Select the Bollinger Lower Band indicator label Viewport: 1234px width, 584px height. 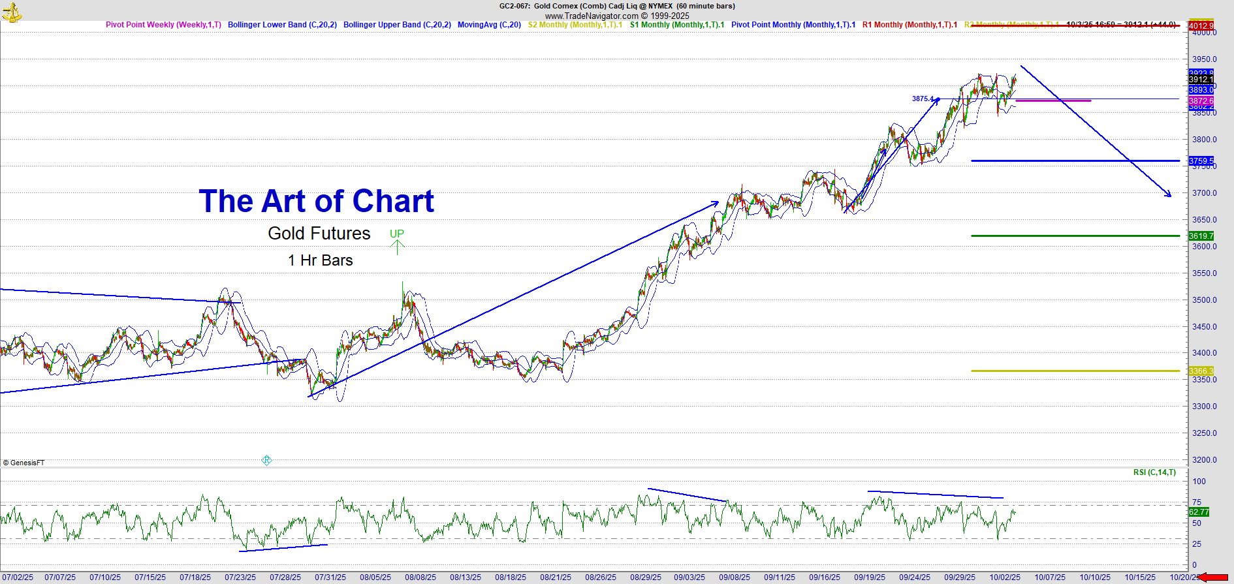point(282,25)
